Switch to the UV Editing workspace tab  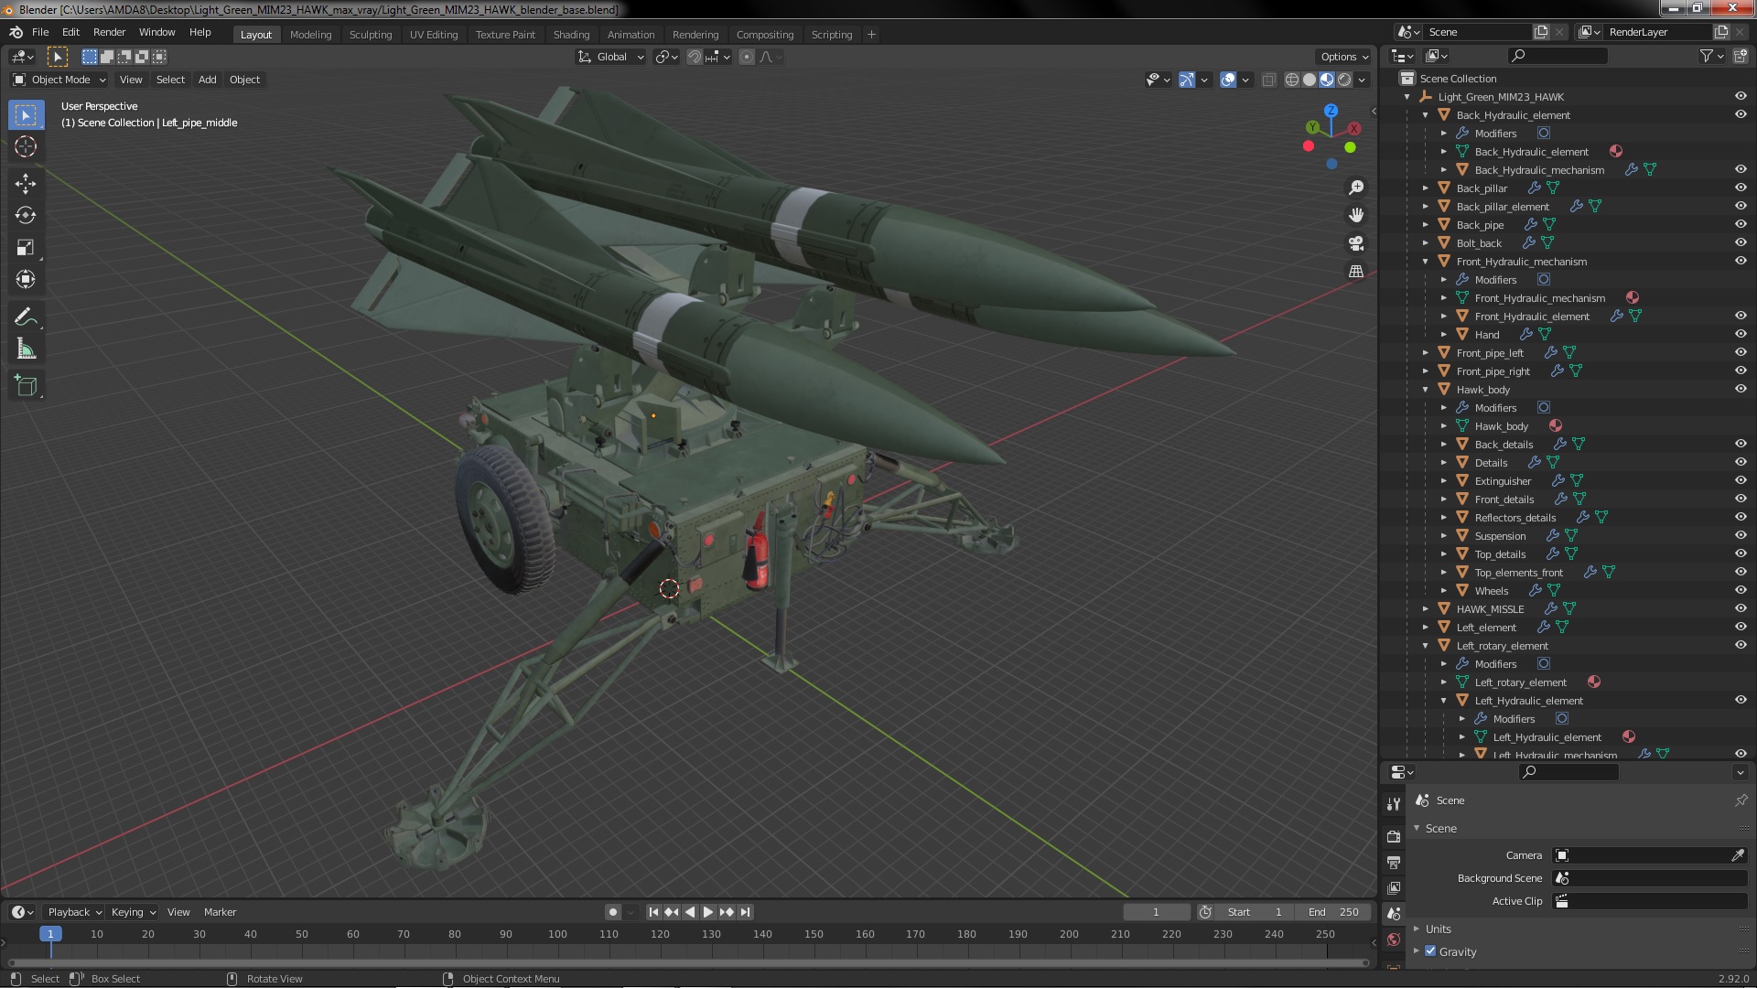coord(433,35)
